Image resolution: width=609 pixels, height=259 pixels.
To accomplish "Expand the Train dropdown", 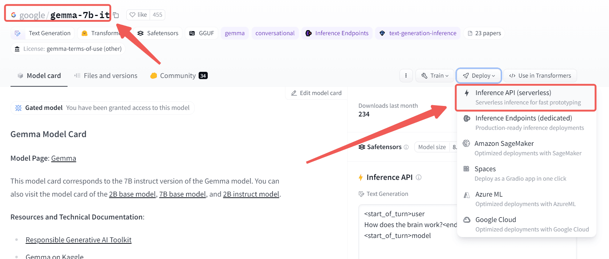I will [435, 75].
